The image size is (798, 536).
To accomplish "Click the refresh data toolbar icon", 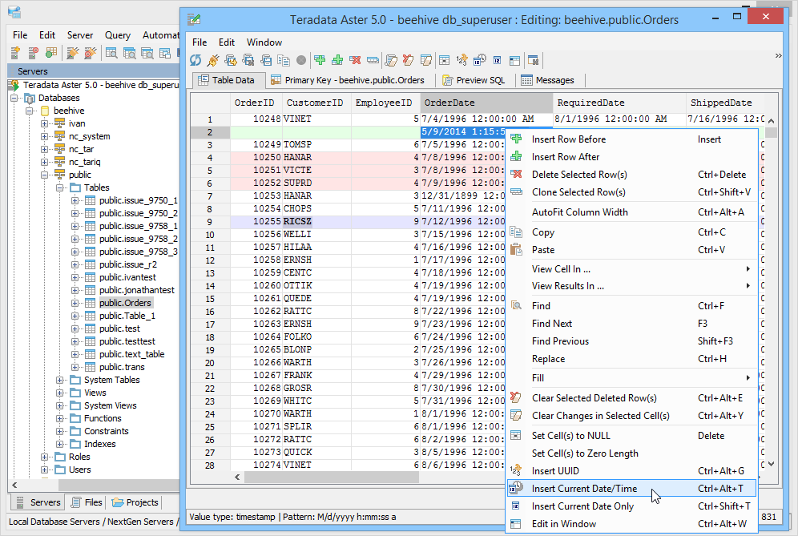I will [195, 60].
